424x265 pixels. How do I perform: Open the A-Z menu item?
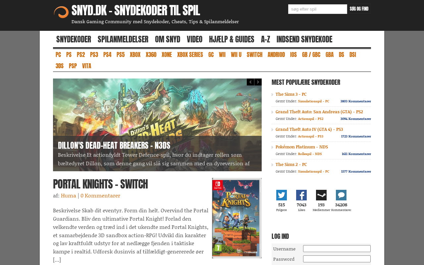pos(265,39)
